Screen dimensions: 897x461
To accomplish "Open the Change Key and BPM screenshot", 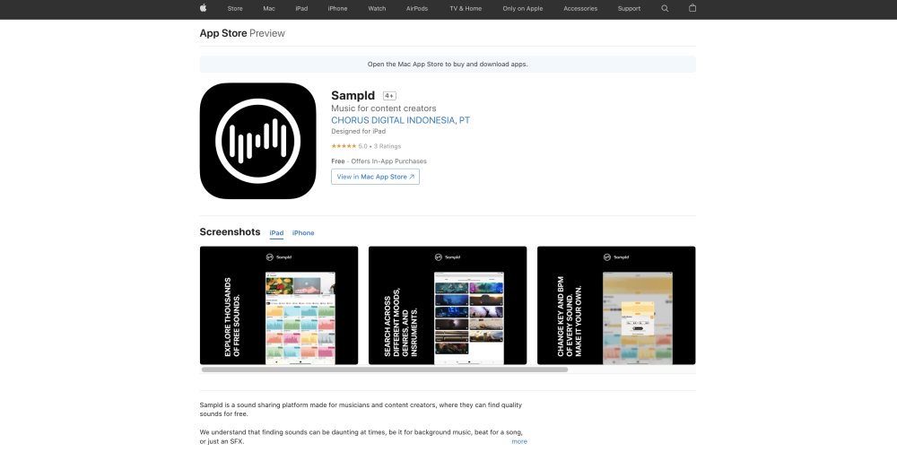I will click(x=616, y=306).
